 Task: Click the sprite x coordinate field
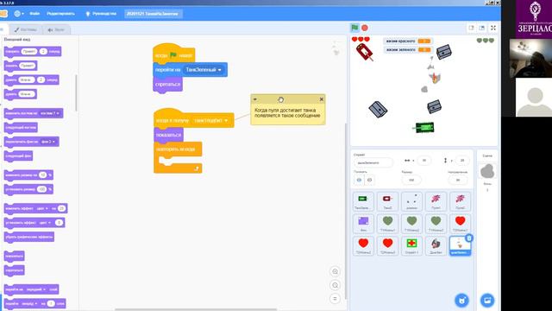pyautogui.click(x=423, y=161)
